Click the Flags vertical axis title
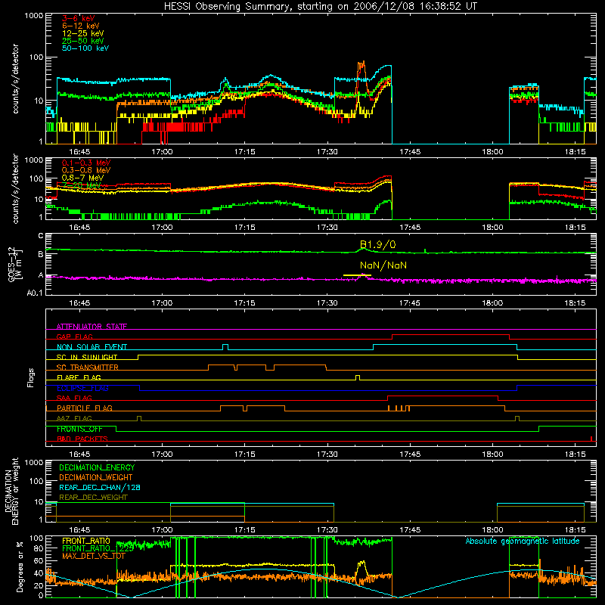 point(31,377)
